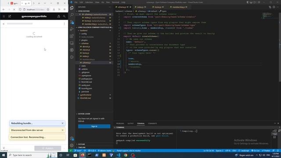Open package.json in file tree
The image size is (281, 158).
click(x=87, y=79)
